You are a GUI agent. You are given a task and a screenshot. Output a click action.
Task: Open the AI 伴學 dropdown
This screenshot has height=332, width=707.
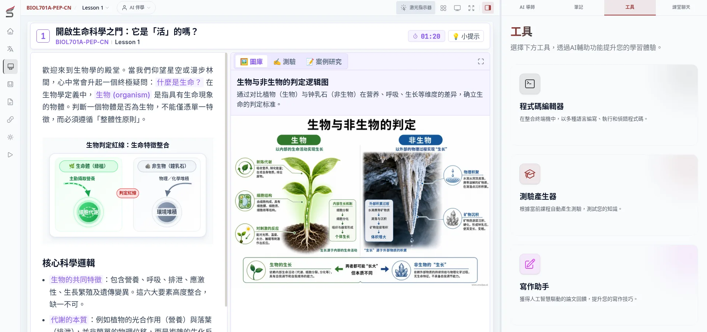136,8
